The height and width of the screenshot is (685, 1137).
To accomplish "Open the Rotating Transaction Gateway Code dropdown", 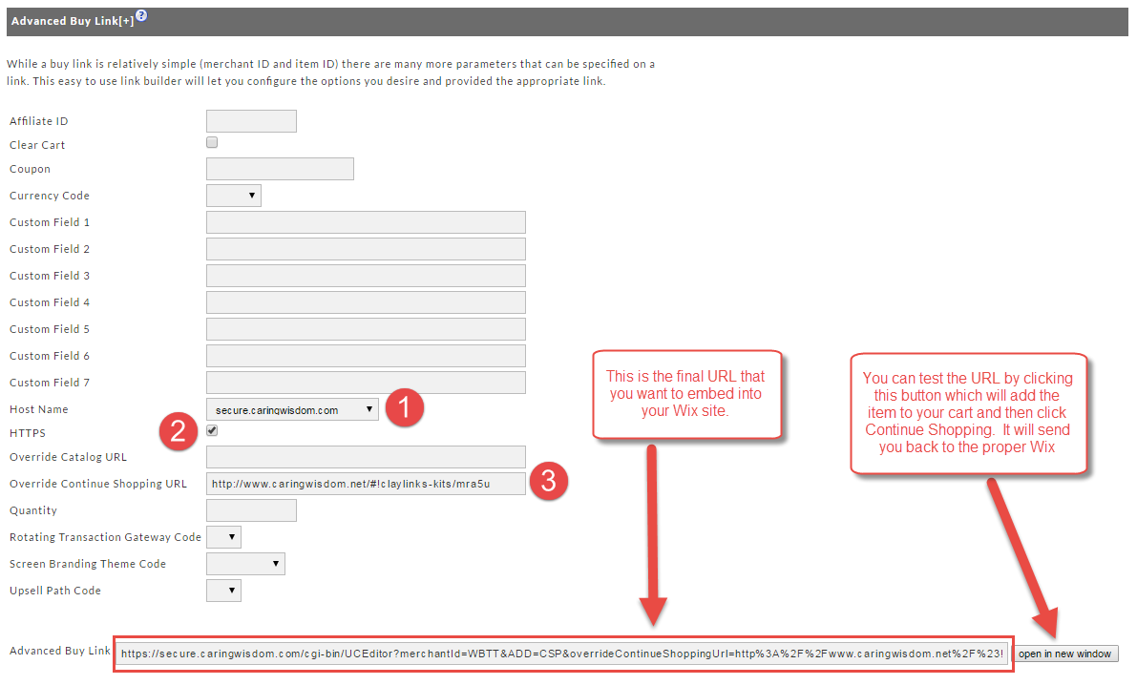I will pos(223,537).
